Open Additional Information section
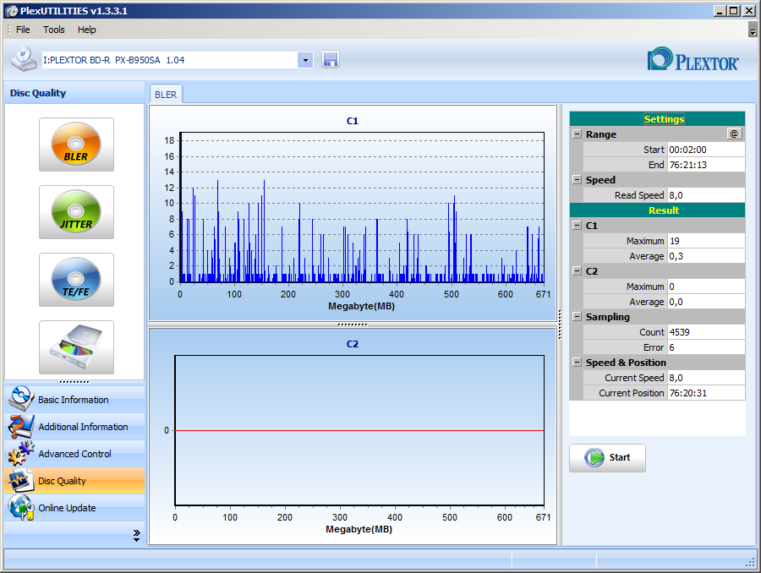This screenshot has width=761, height=573. (74, 427)
